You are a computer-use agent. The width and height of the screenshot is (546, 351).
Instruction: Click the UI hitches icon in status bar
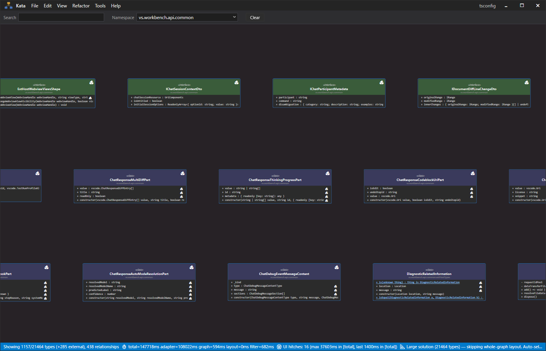(279, 347)
